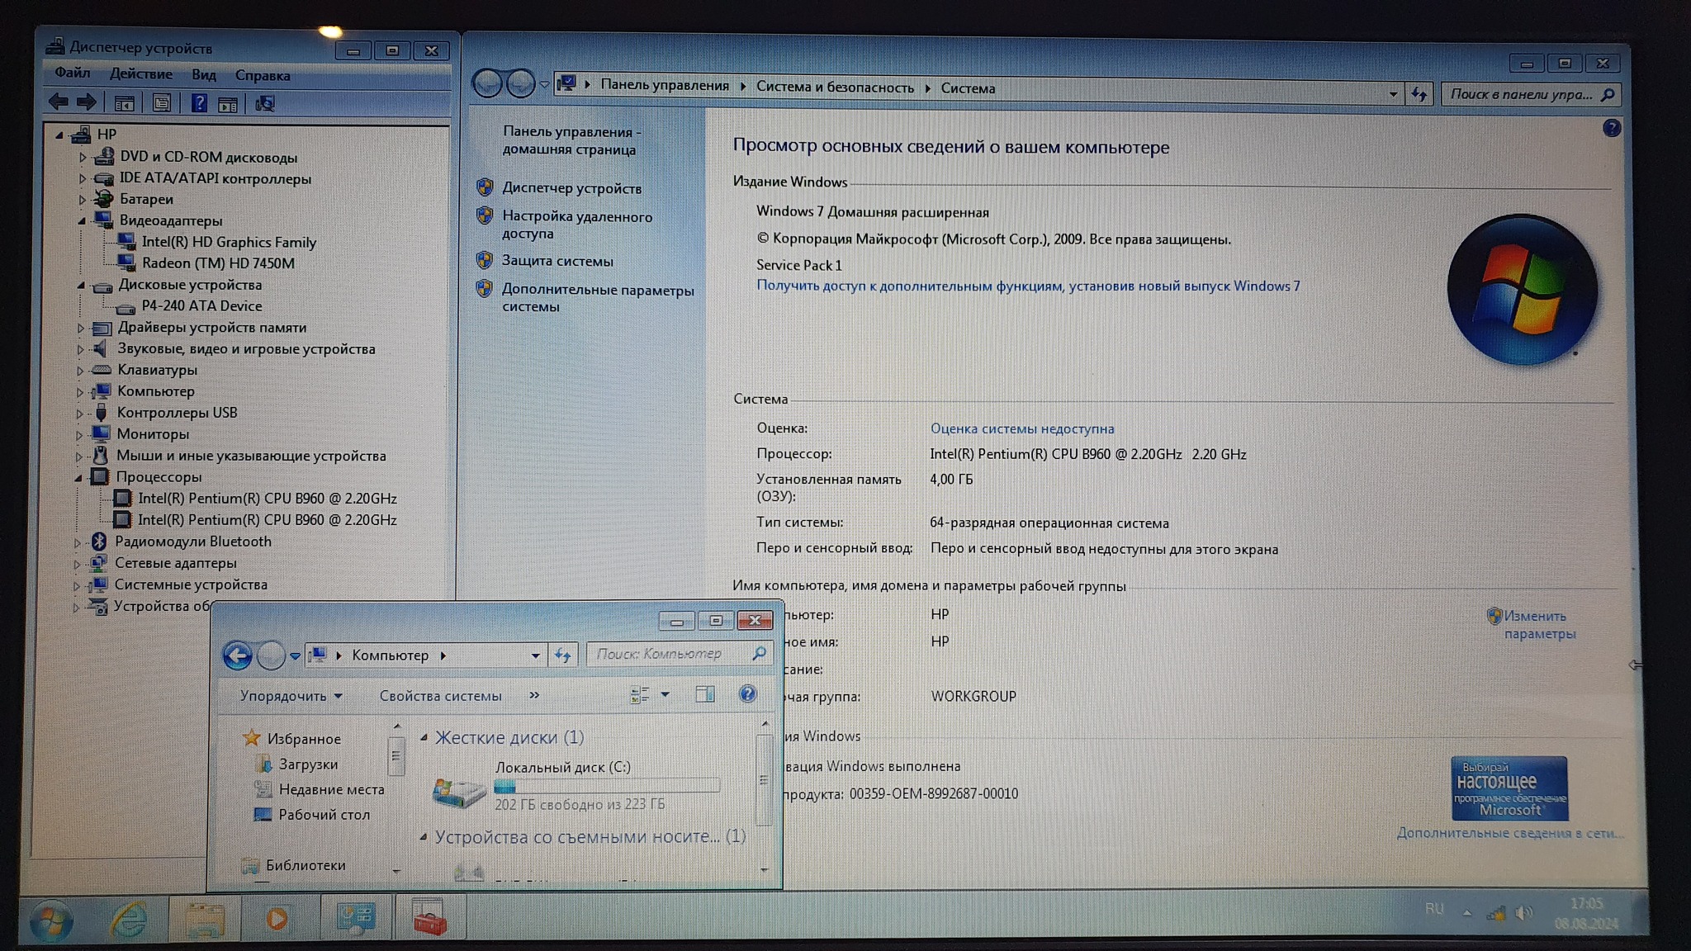Click the volume speaker icon in the system tray

[1524, 912]
